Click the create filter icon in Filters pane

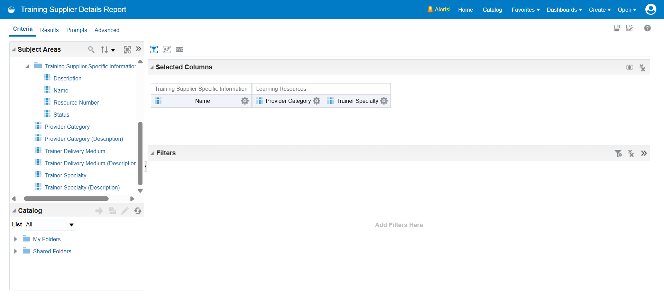click(x=618, y=153)
